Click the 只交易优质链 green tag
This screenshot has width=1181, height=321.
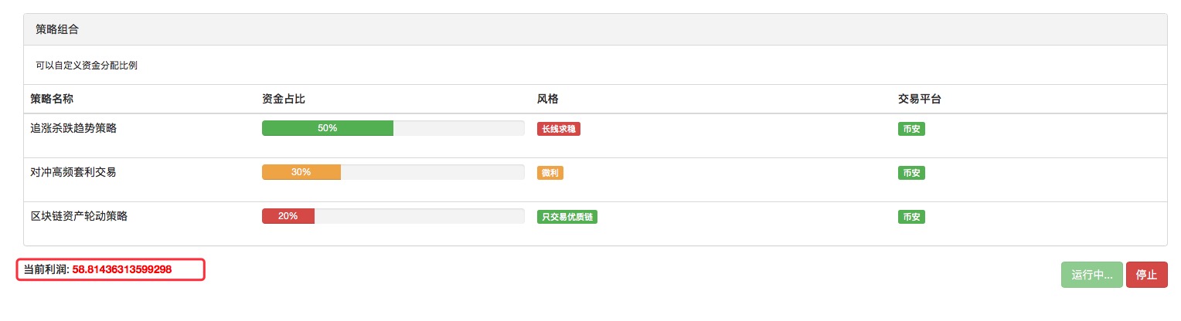[567, 217]
